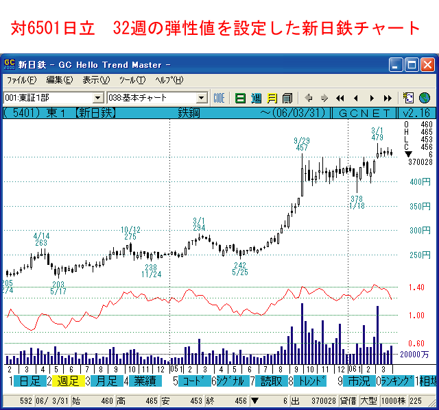Click the 業績 function button
The image size is (439, 410).
tap(145, 381)
